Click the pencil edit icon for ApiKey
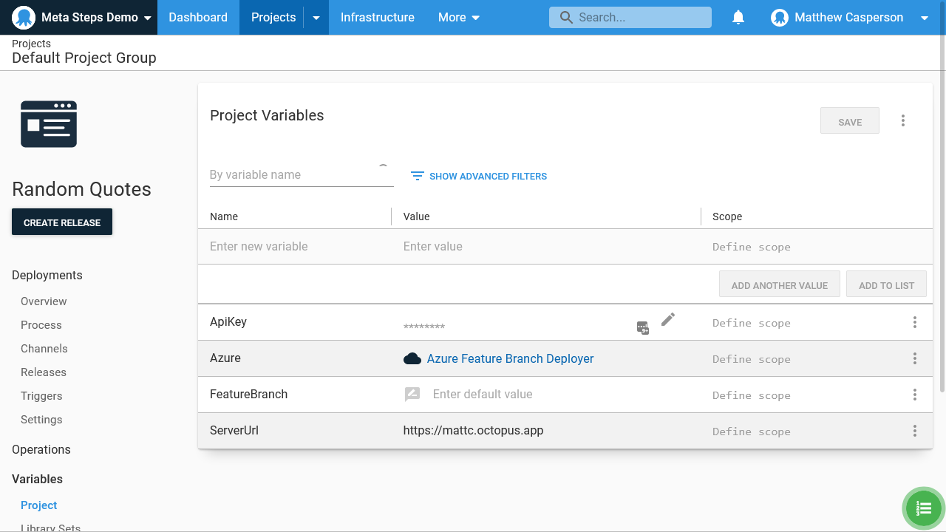This screenshot has width=946, height=532. 668,319
